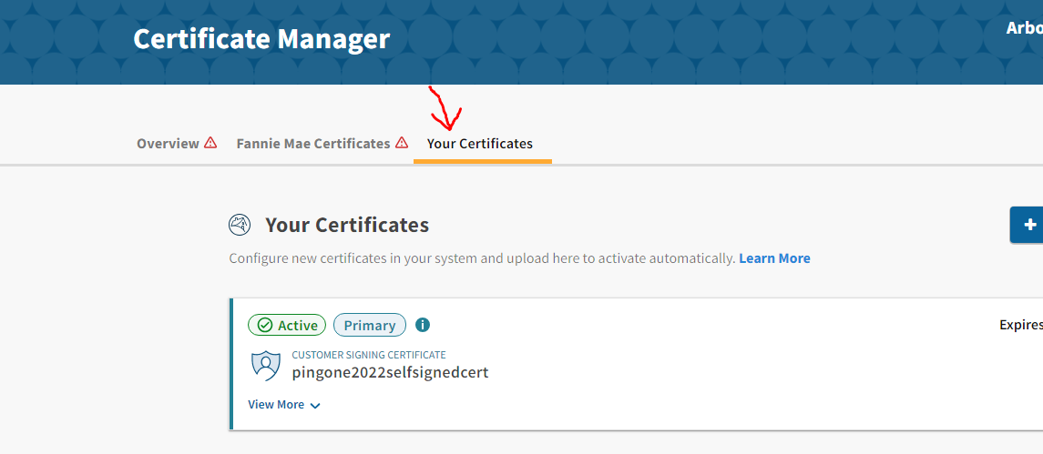Select the pingone2022selfsignedcert certificate name
Image resolution: width=1043 pixels, height=454 pixels.
click(x=390, y=372)
